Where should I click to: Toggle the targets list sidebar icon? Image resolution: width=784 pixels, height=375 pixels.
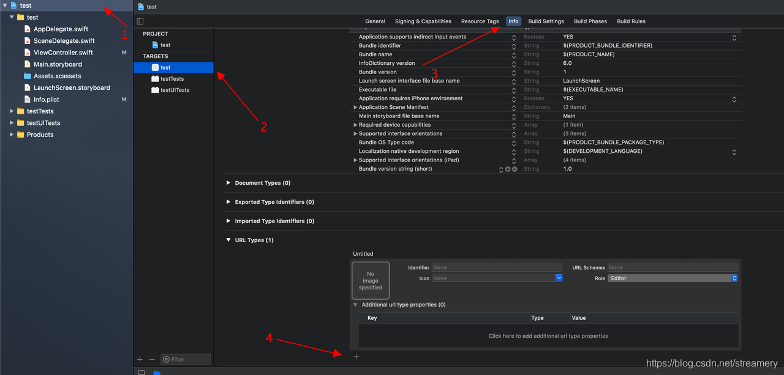point(140,21)
